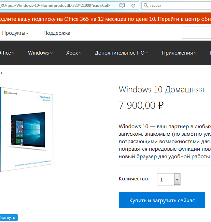
Task: Click the site search box near Поддержка
Action: tap(197, 33)
